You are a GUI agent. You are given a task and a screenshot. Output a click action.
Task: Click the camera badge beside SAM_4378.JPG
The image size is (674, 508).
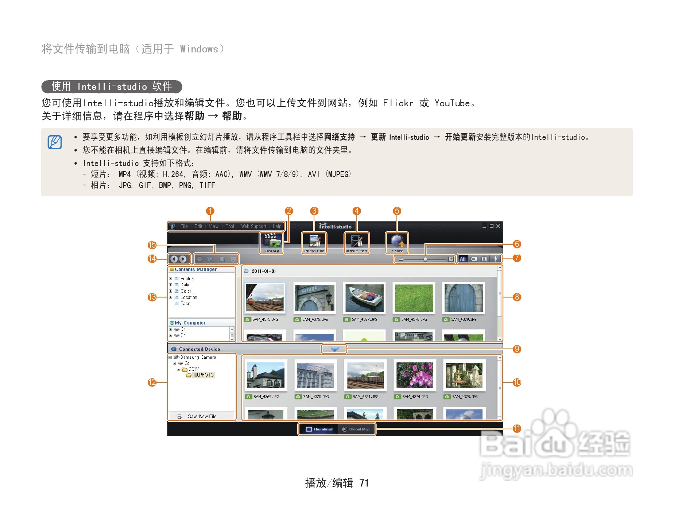point(396,319)
